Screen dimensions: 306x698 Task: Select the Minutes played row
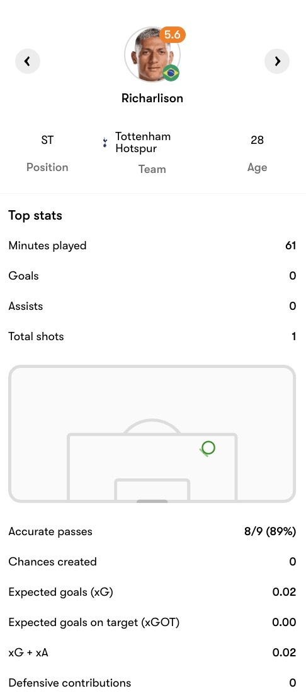pyautogui.click(x=152, y=245)
